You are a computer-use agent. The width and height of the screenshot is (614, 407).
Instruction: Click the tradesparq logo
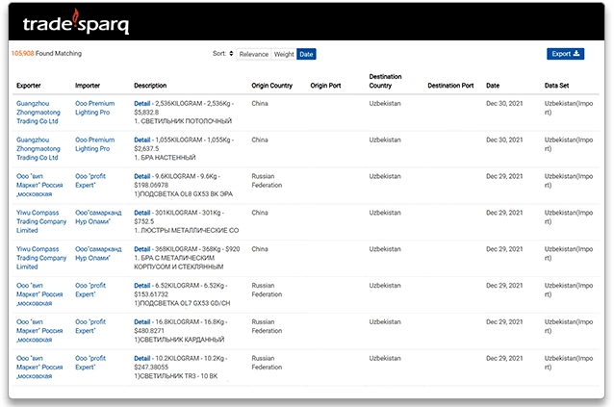tap(76, 22)
